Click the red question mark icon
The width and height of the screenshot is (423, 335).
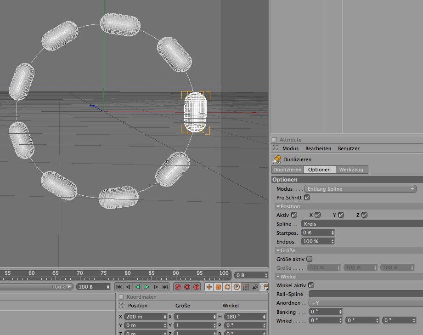pos(196,287)
